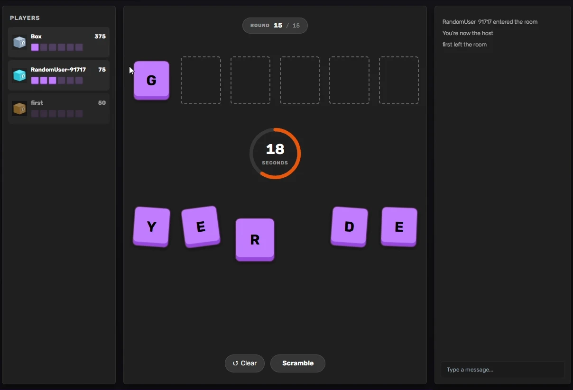
Task: Click first player's brown box avatar
Action: click(x=19, y=109)
